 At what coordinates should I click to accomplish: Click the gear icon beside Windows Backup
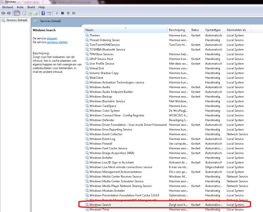(x=87, y=96)
